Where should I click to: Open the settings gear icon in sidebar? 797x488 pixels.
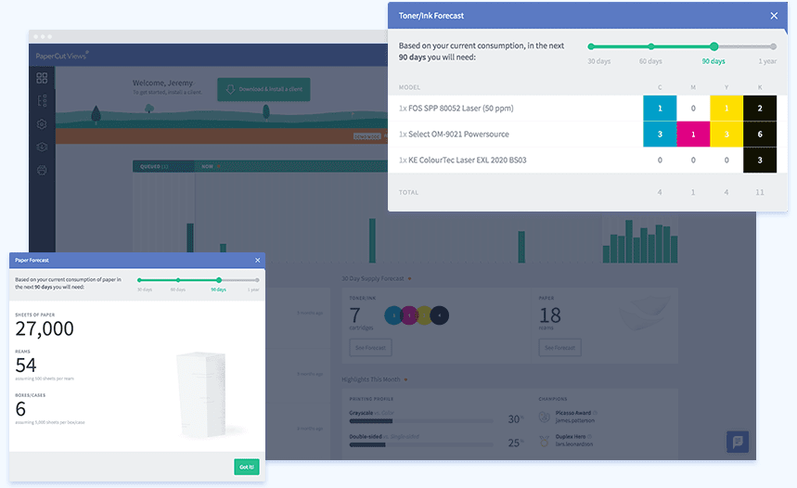42,124
